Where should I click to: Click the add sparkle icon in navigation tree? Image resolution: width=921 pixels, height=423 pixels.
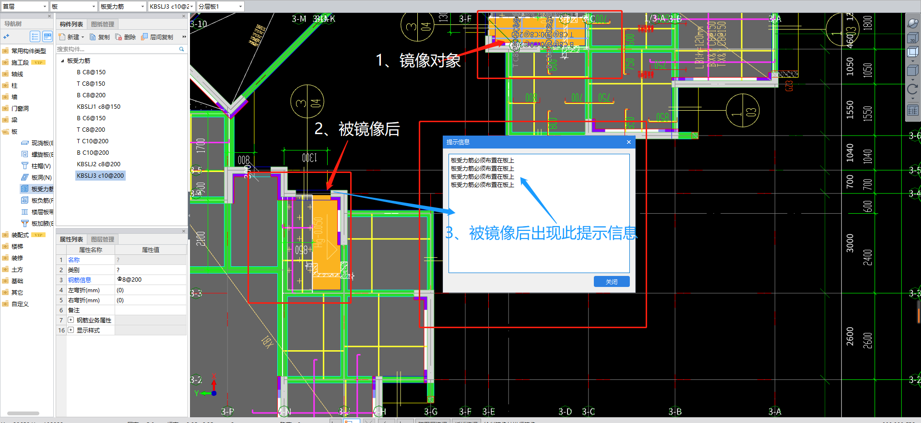tap(7, 36)
